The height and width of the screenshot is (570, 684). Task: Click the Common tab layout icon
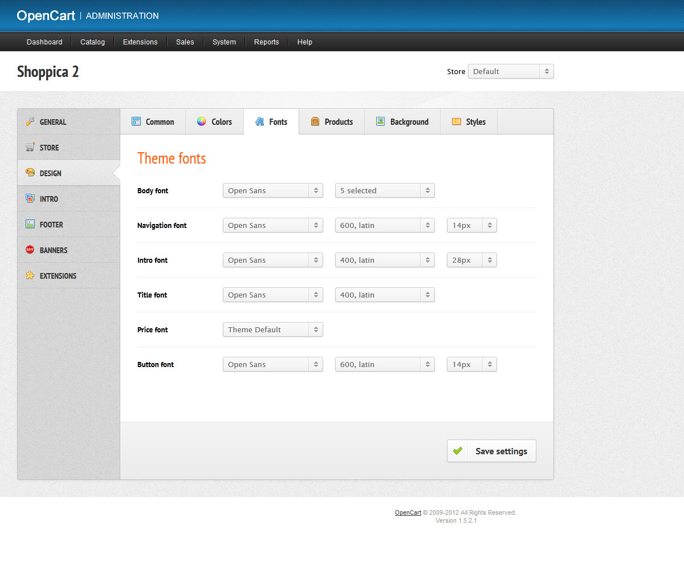[136, 121]
